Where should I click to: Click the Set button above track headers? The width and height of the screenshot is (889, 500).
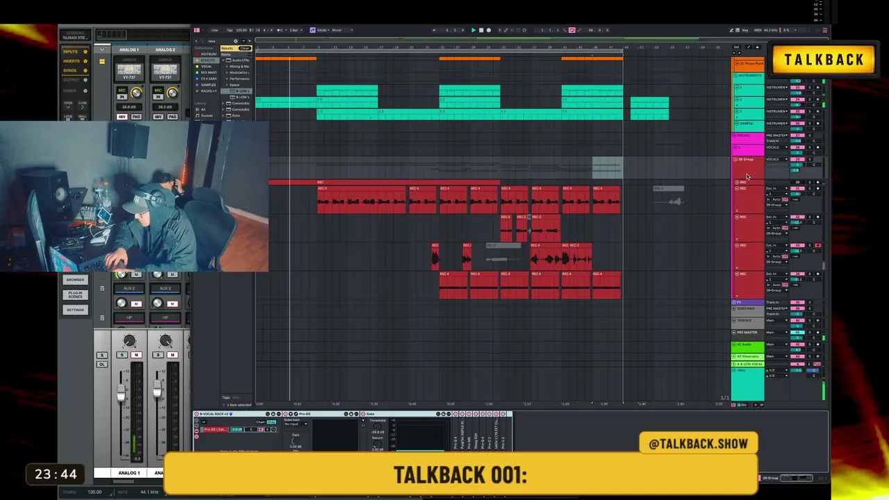pos(736,47)
